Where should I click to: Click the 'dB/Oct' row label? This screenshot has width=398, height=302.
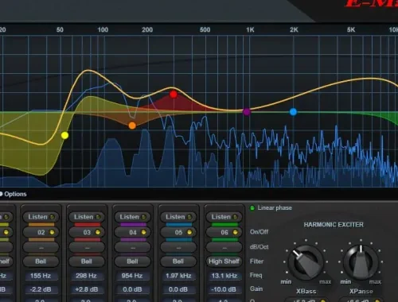[259, 247]
